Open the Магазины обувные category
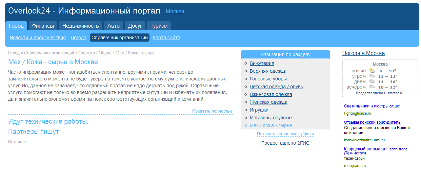This screenshot has width=421, height=169. (271, 118)
